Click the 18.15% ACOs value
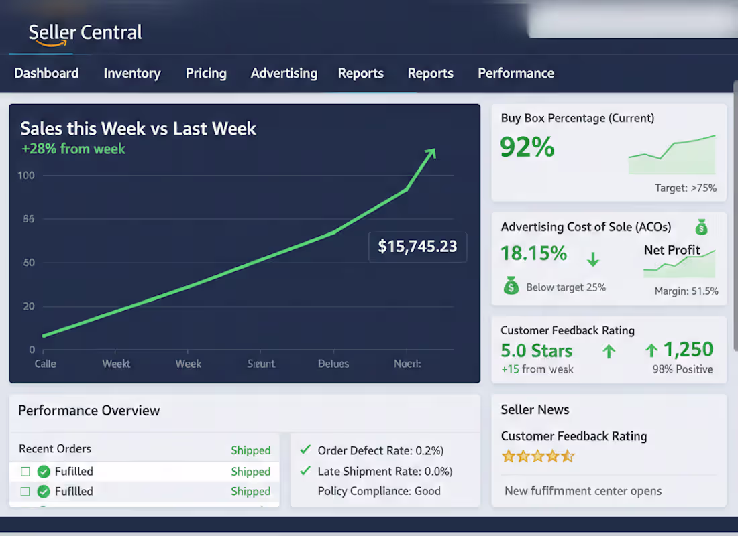Viewport: 738px width, 536px height. (534, 253)
